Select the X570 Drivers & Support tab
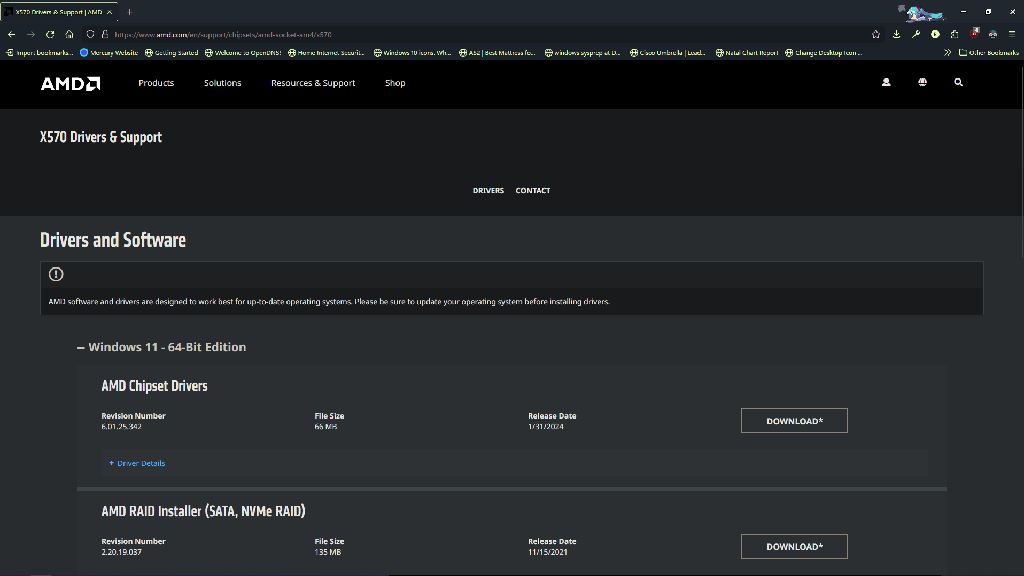 pyautogui.click(x=59, y=12)
